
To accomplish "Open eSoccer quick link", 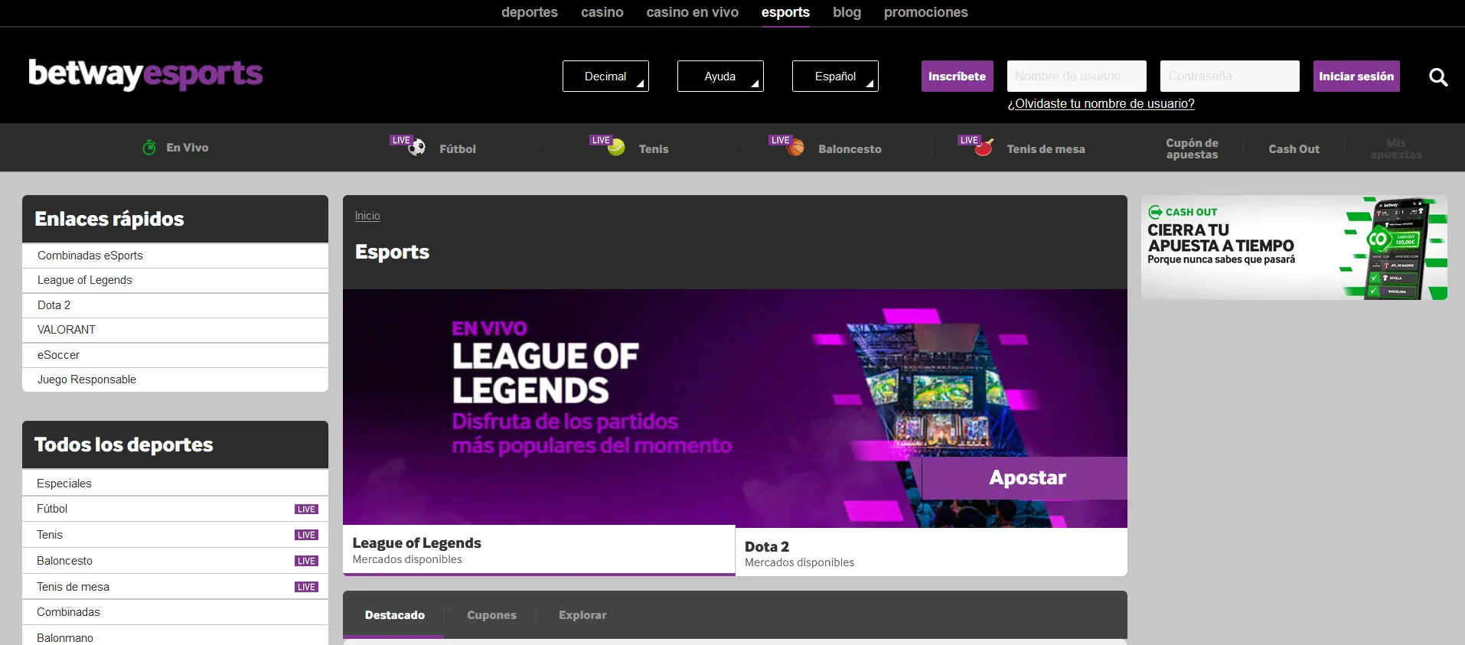I will (175, 355).
